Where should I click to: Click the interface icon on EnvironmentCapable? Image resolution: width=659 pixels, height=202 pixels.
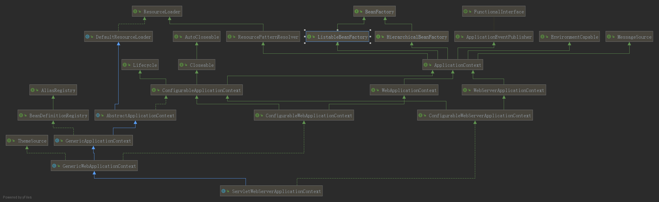pyautogui.click(x=542, y=37)
